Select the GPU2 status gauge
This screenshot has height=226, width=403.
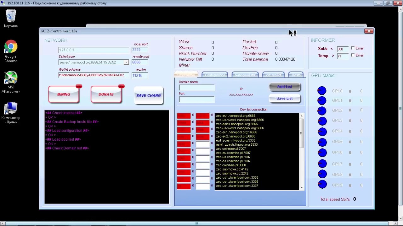[x=322, y=110]
